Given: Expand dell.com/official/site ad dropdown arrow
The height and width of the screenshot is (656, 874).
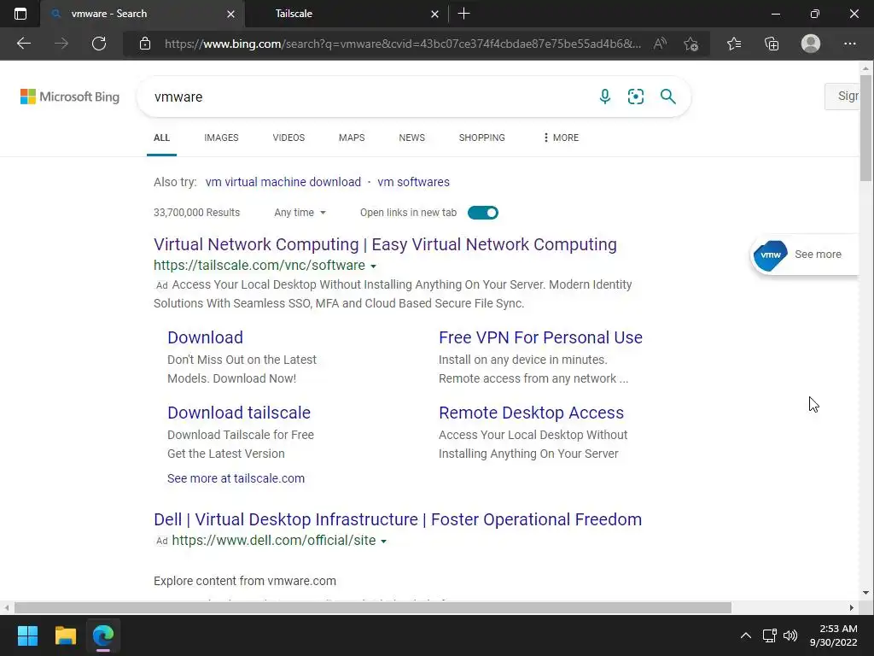Looking at the screenshot, I should pyautogui.click(x=383, y=541).
